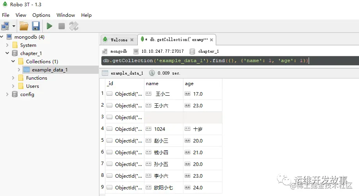Click the mongodb computer icon in tree

(x=9, y=37)
